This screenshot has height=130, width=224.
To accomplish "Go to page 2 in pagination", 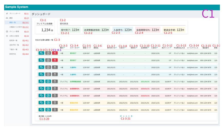I will (x=126, y=116).
